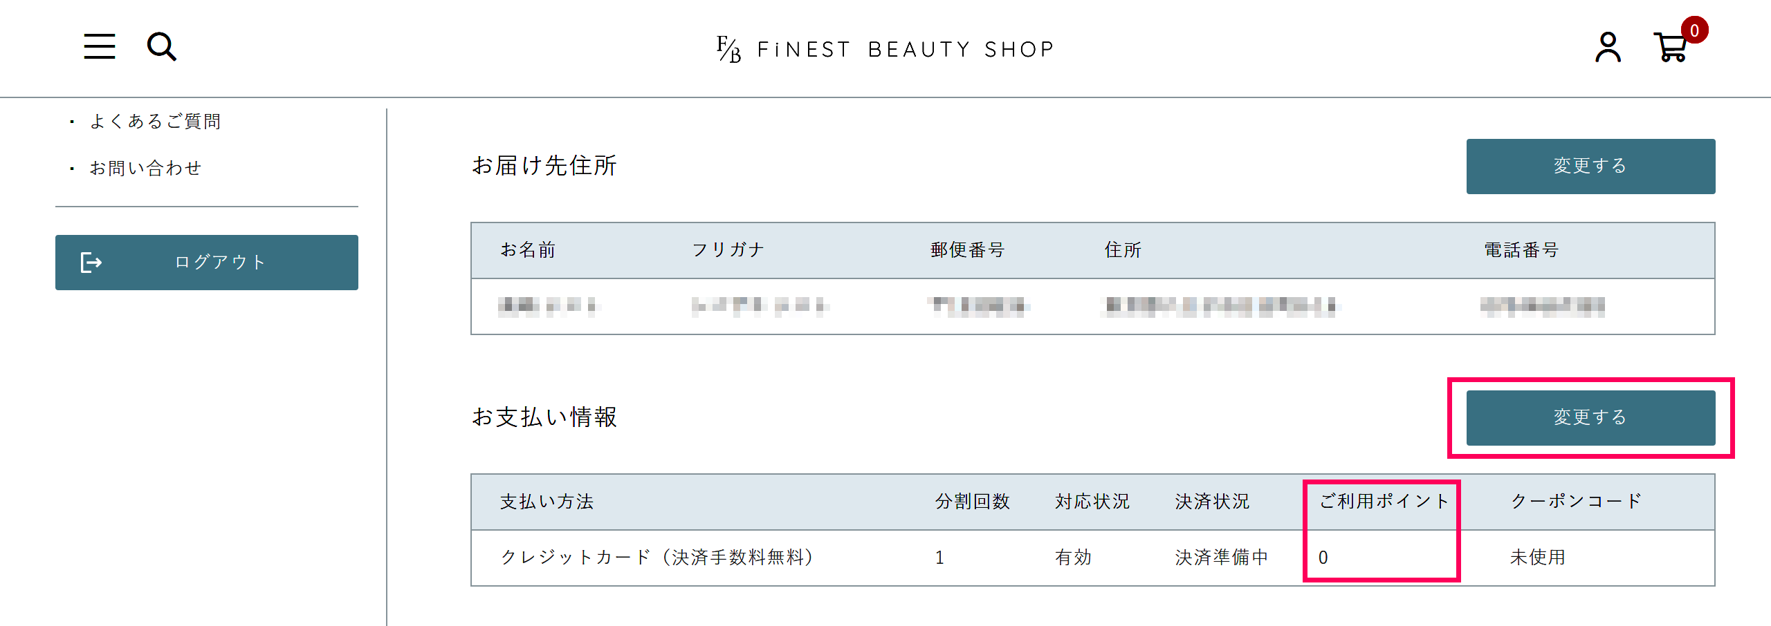Image resolution: width=1771 pixels, height=626 pixels.
Task: Click the cart item count badge
Action: 1694,30
